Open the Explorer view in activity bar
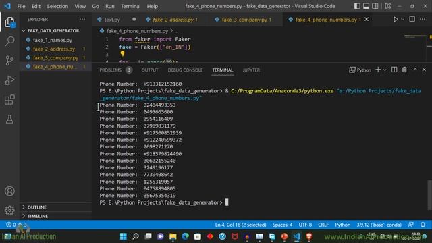Screen dimensions: 432x243 tap(9, 22)
